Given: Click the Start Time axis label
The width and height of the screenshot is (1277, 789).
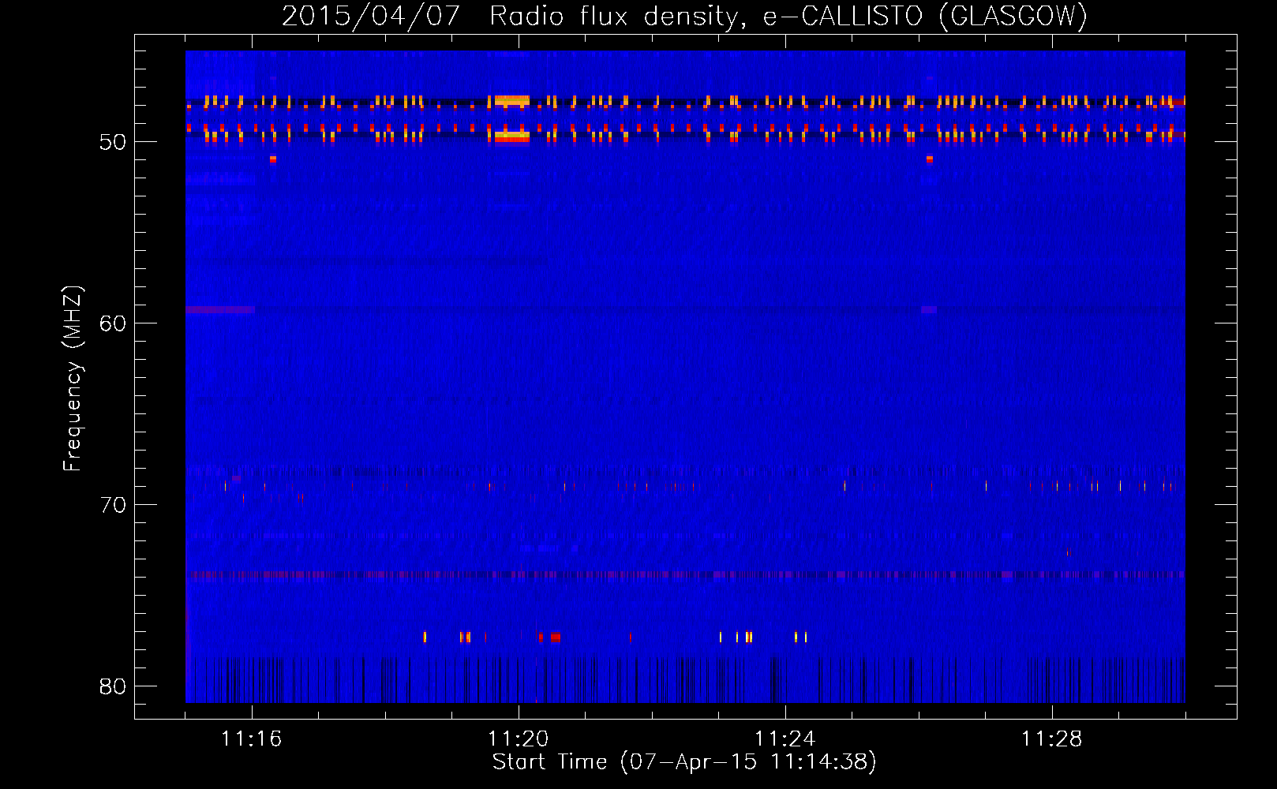Looking at the screenshot, I should 684,762.
